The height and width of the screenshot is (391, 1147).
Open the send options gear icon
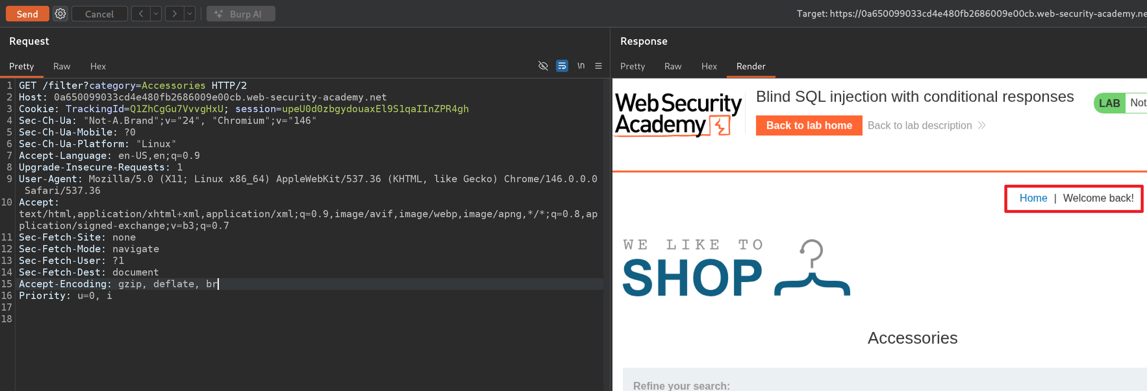point(60,14)
